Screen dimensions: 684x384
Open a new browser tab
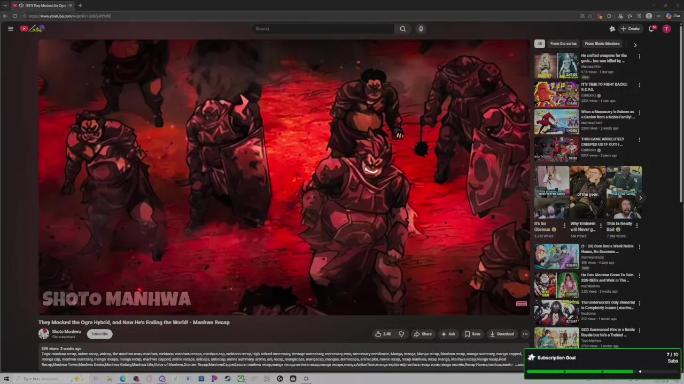pyautogui.click(x=80, y=5)
